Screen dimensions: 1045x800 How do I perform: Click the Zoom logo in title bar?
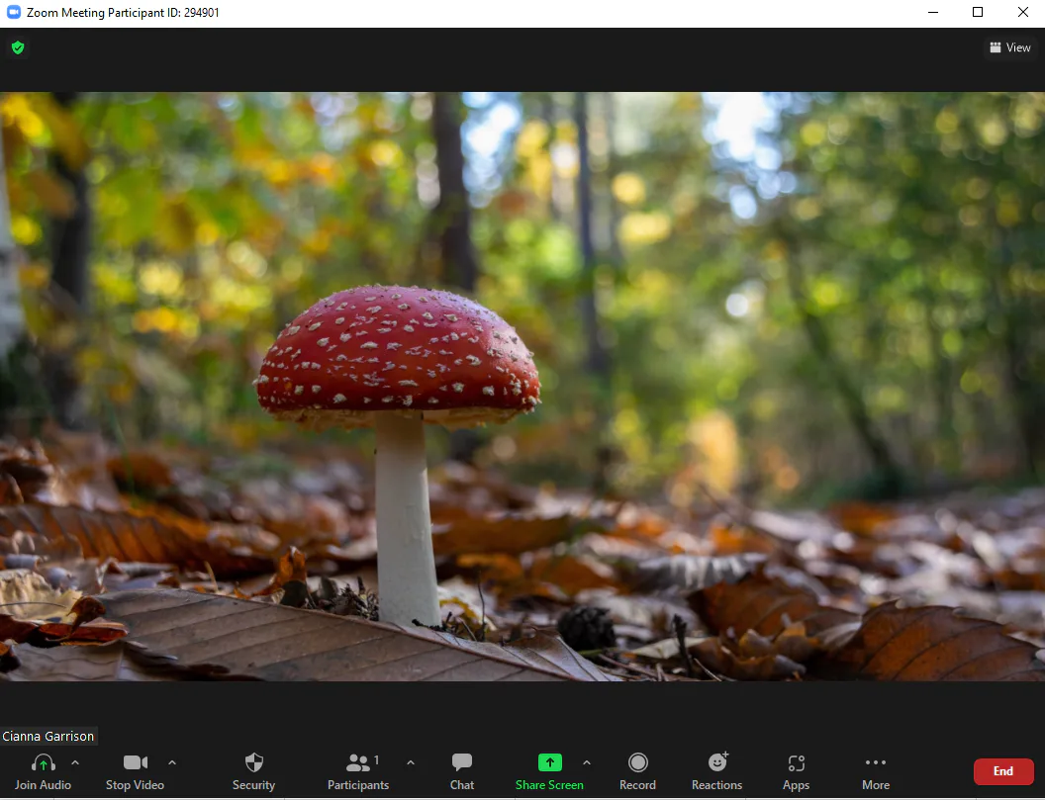point(13,12)
